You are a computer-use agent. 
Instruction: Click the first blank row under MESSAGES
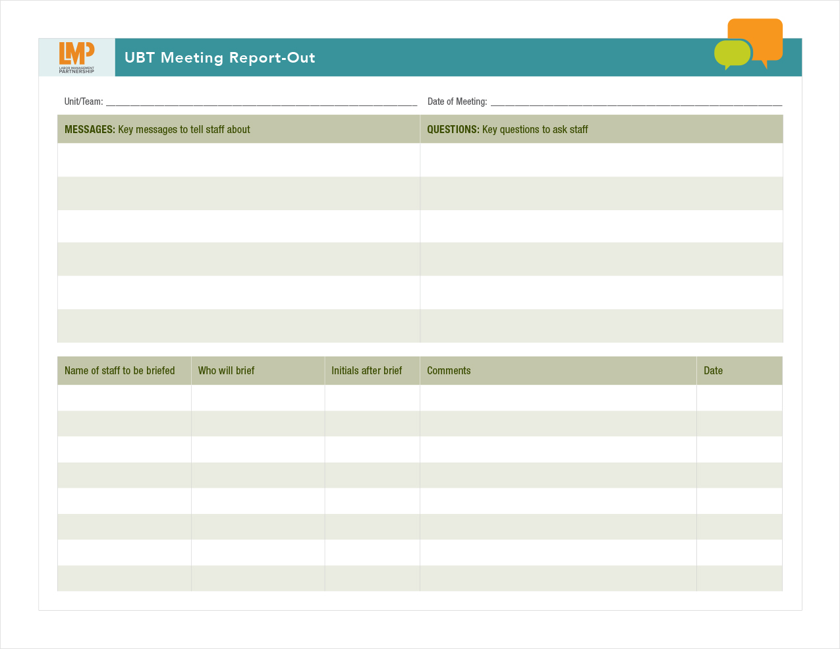click(x=238, y=160)
